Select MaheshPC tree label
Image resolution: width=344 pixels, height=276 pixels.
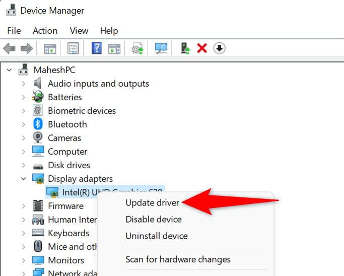[x=54, y=70]
